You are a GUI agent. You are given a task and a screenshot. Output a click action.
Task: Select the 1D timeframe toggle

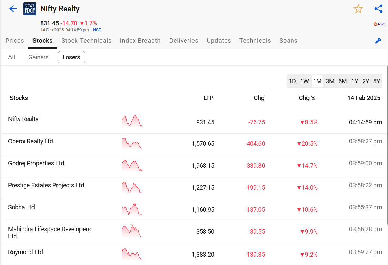click(x=292, y=81)
